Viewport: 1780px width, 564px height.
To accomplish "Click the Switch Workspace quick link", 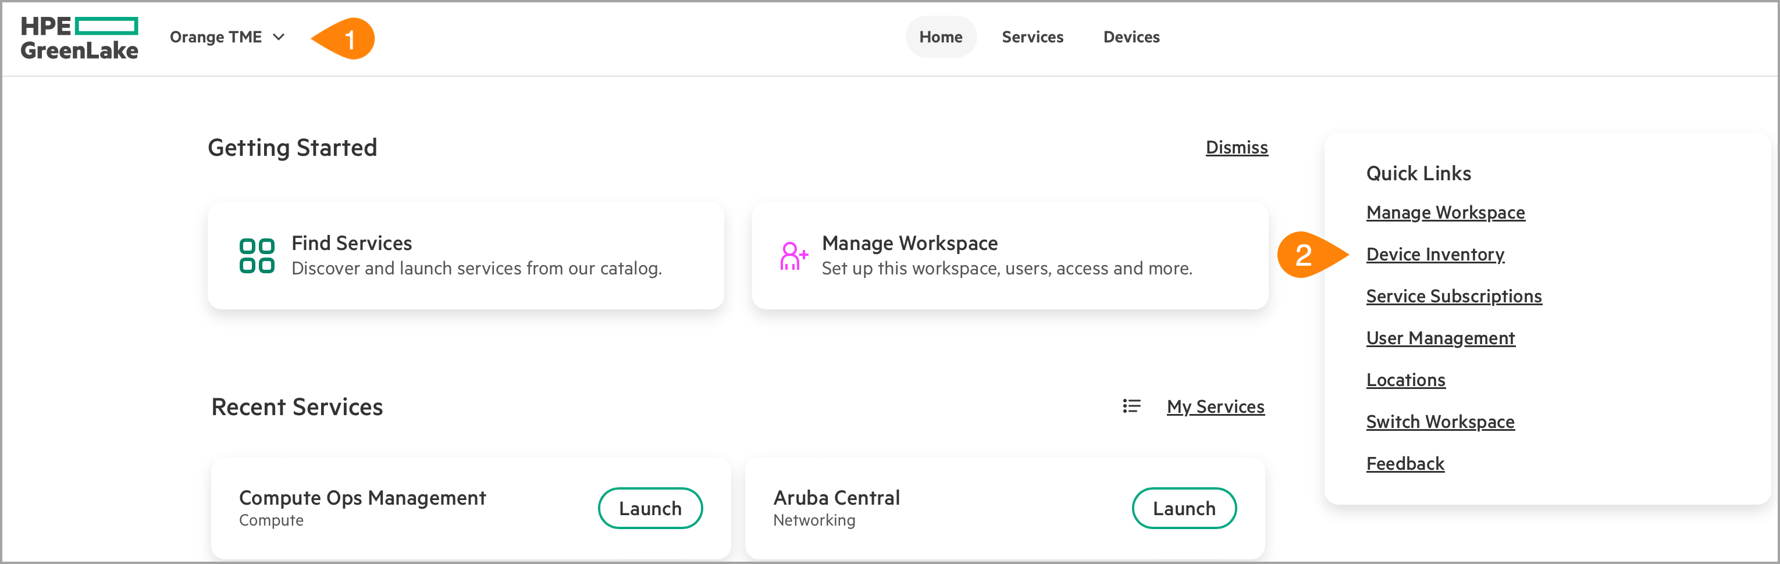I will point(1440,422).
